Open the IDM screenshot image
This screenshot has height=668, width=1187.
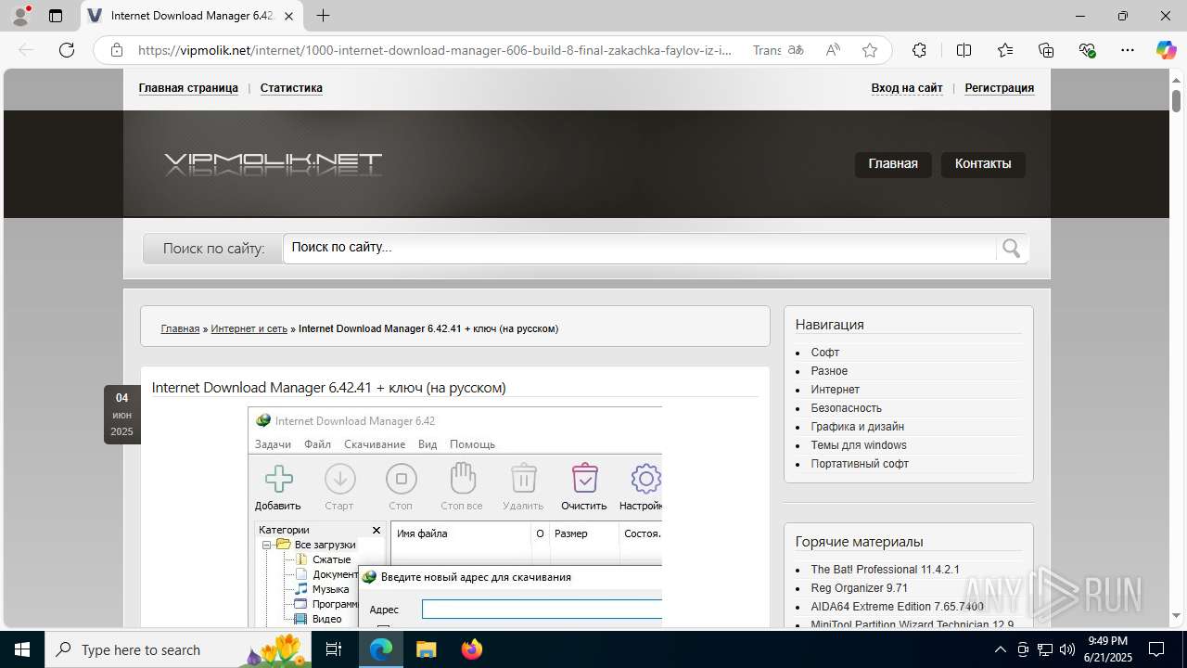(x=454, y=516)
